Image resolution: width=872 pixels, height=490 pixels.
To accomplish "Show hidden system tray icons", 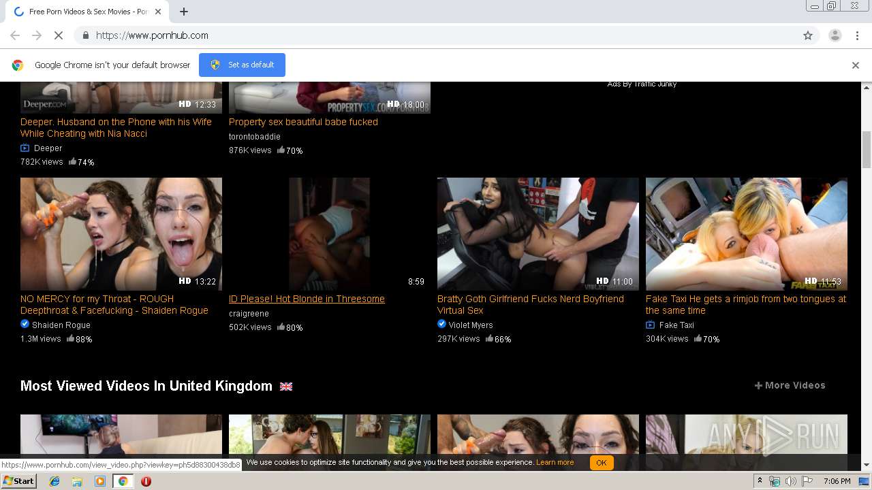I will point(760,481).
